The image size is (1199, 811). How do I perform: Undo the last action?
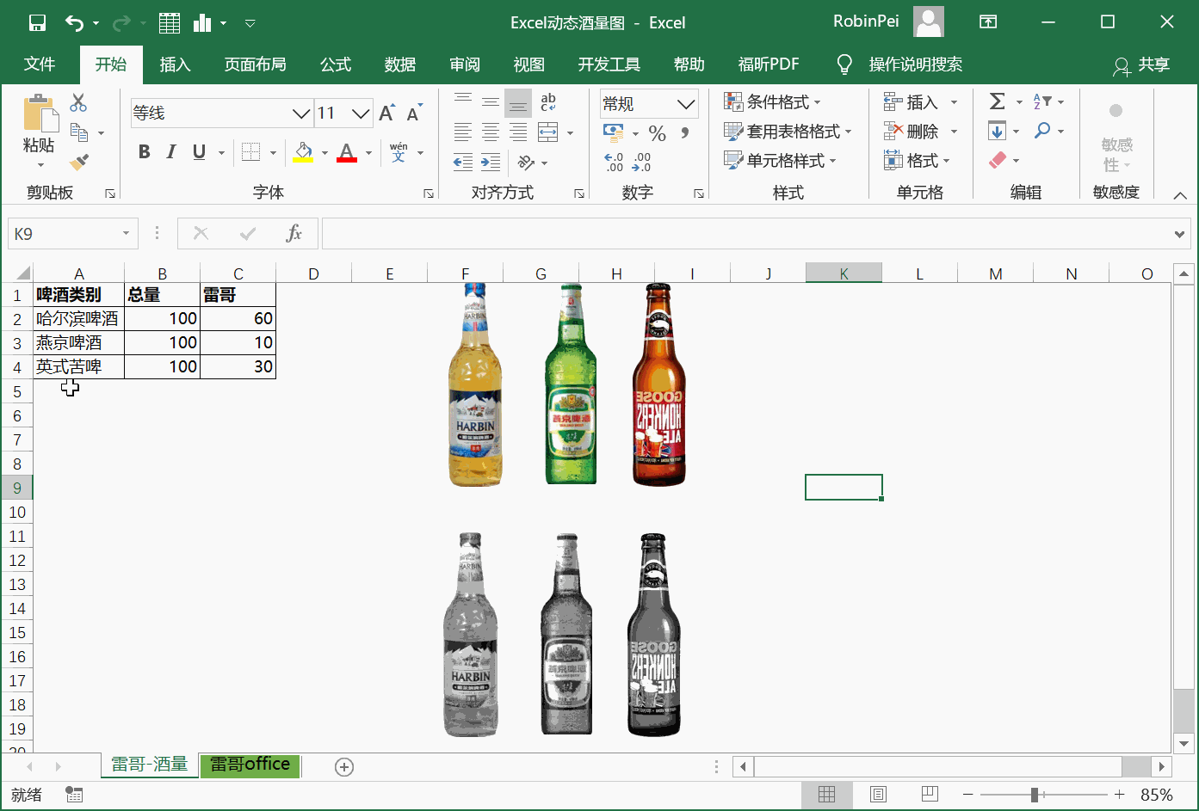coord(75,23)
